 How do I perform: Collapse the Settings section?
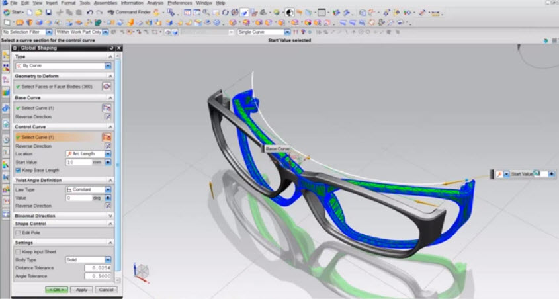click(x=110, y=243)
